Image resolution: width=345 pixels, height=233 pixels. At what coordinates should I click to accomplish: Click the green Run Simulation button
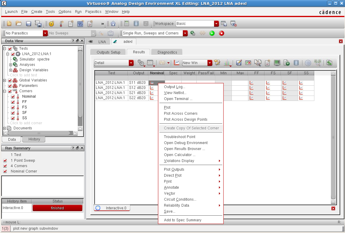pos(212,33)
